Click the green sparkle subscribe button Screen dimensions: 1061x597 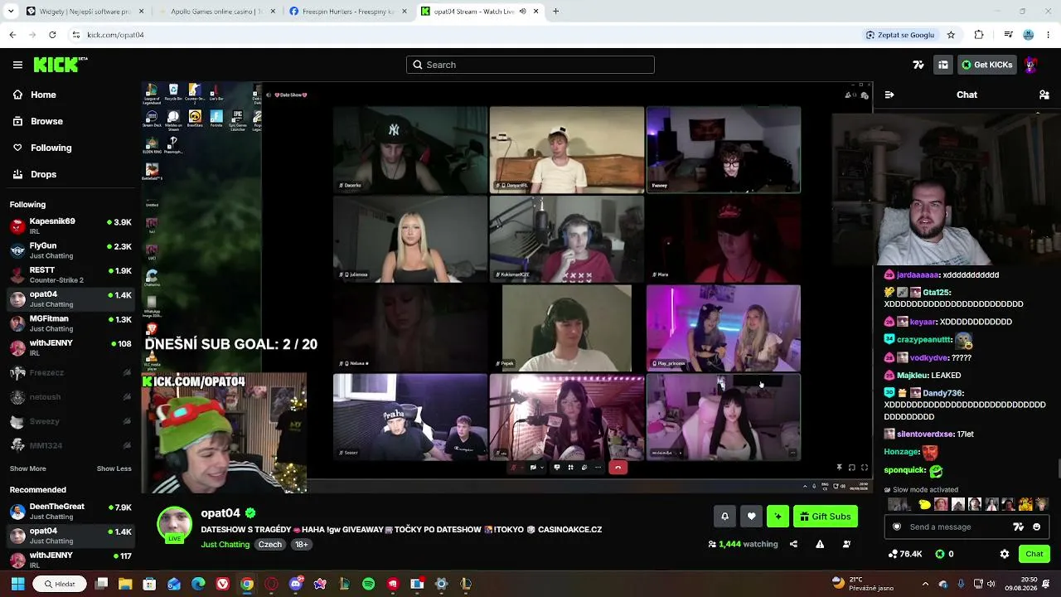[x=778, y=517]
